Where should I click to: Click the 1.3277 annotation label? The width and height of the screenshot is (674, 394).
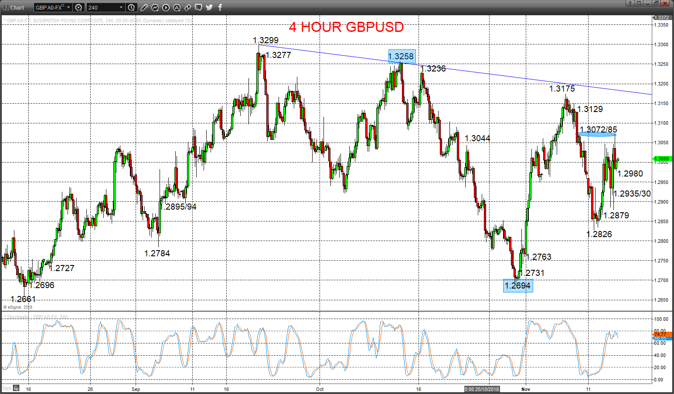point(278,55)
